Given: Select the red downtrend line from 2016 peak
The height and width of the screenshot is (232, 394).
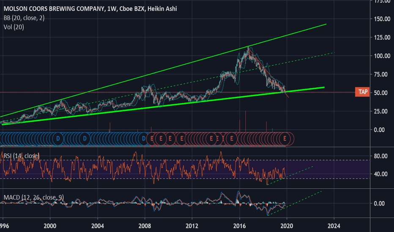Looking at the screenshot, I should point(268,73).
